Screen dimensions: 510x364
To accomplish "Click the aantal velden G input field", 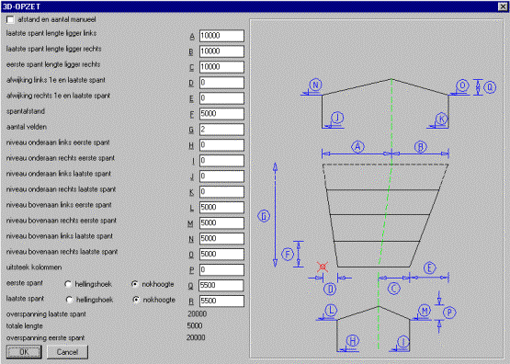I will coord(221,130).
